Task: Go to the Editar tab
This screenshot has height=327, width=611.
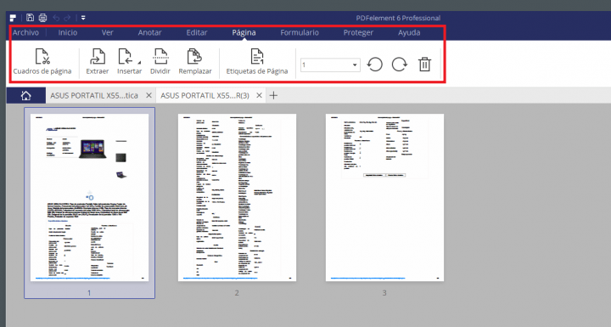Action: click(x=197, y=33)
